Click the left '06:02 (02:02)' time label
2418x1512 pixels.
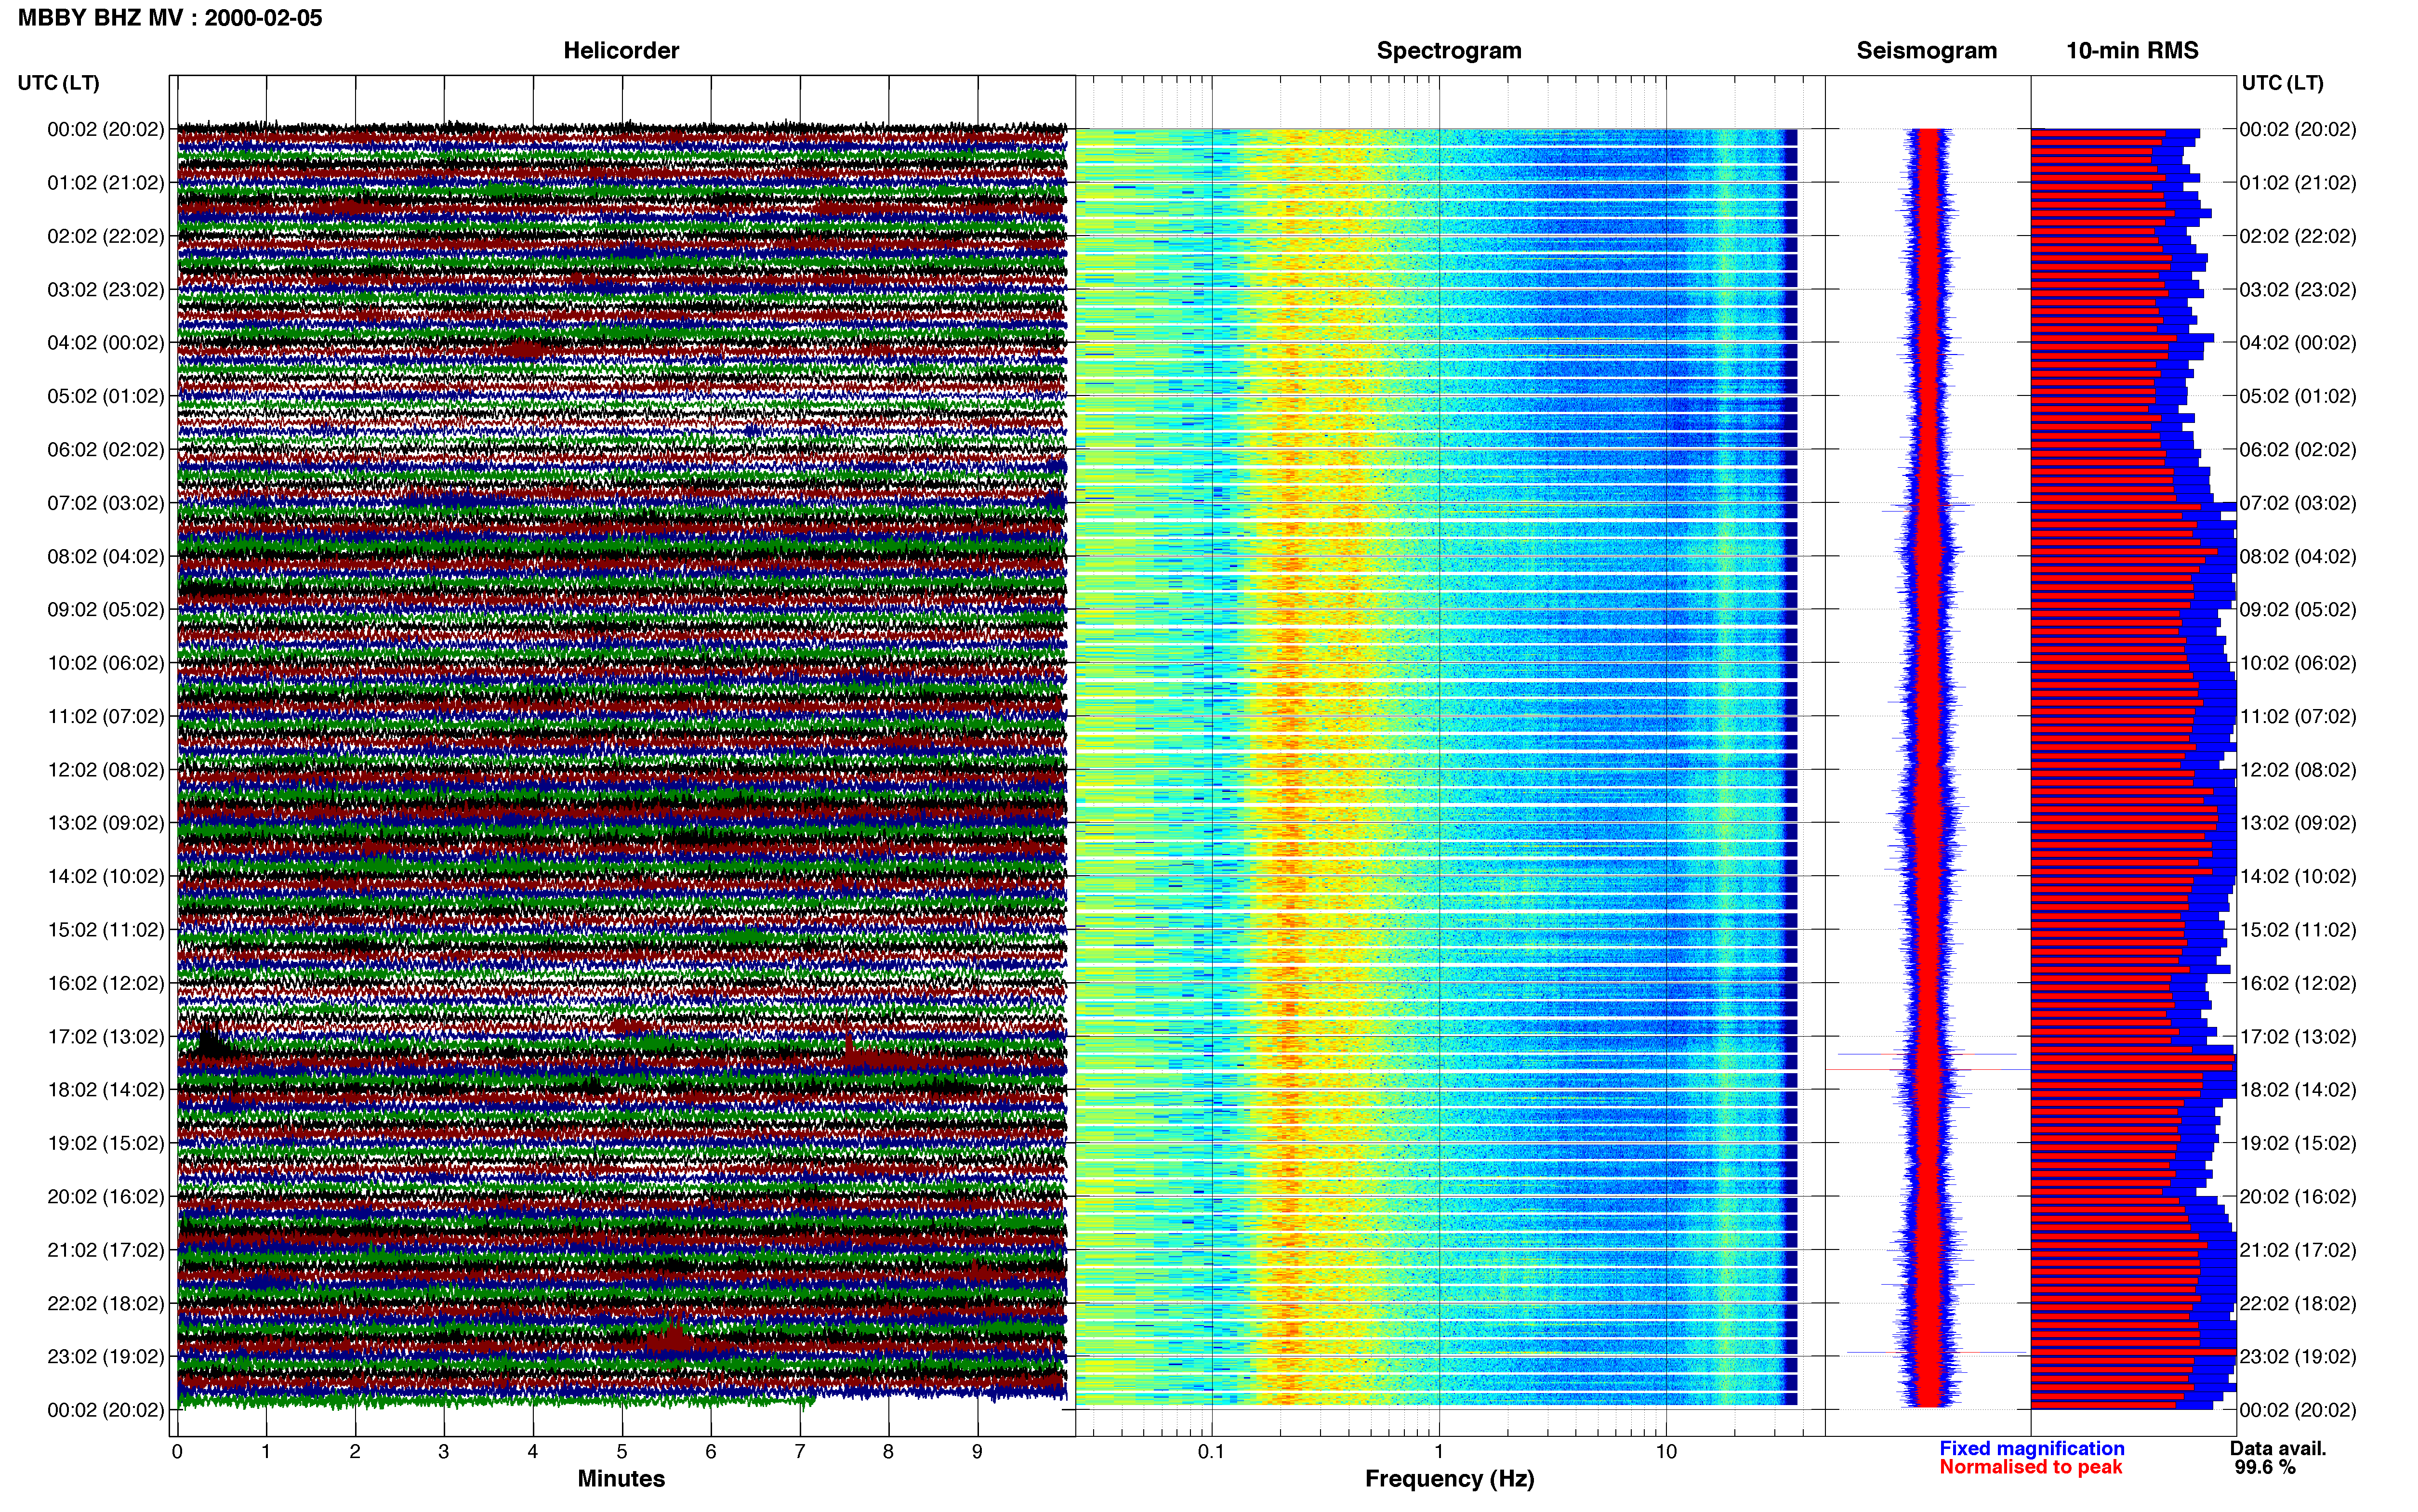pyautogui.click(x=106, y=449)
